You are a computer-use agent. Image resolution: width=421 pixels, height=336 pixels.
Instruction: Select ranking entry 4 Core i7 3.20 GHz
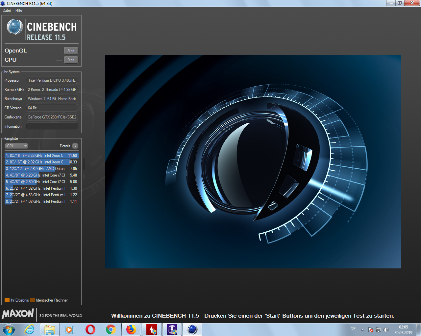(41, 175)
